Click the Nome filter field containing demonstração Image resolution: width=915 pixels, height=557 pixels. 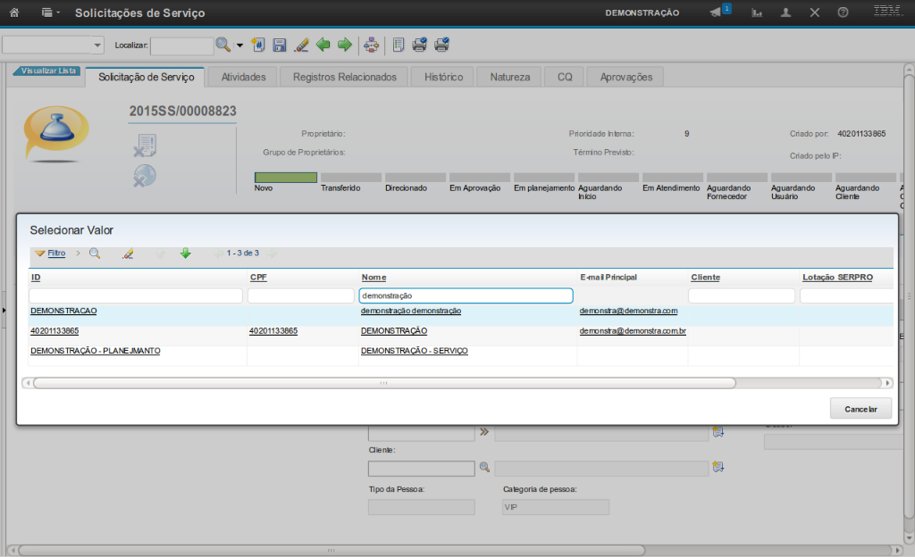click(x=465, y=295)
